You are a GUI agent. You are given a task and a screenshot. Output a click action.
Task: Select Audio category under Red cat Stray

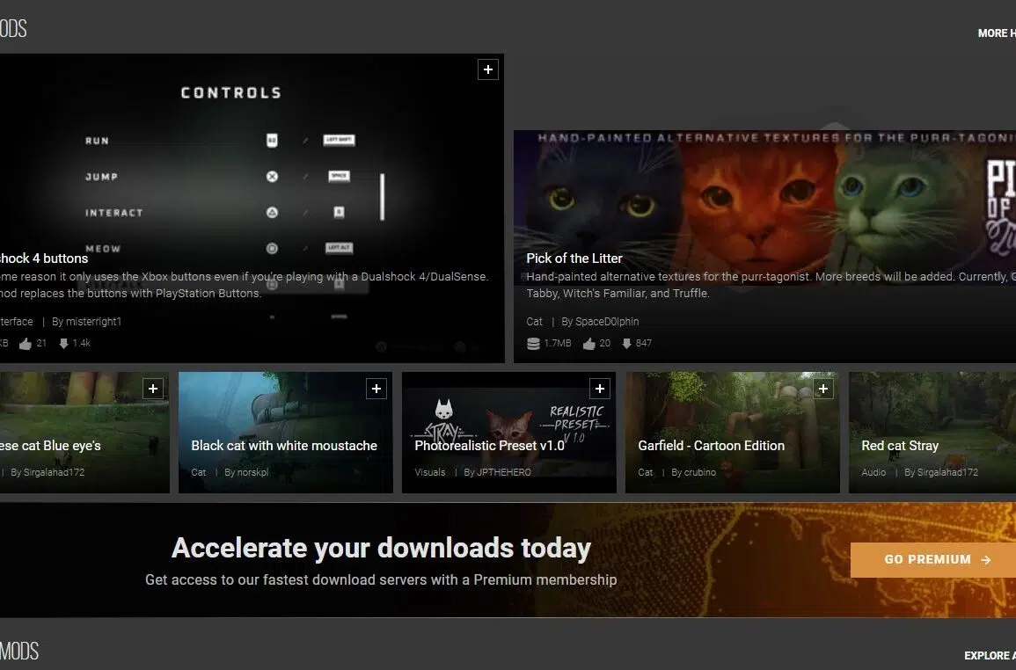click(x=873, y=472)
